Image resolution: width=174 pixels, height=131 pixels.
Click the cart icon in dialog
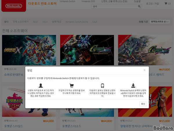pos(72,86)
